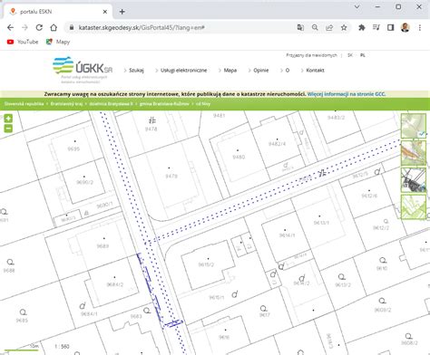Select parcel 9615/2 on the map
This screenshot has height=355, width=430.
pyautogui.click(x=206, y=264)
